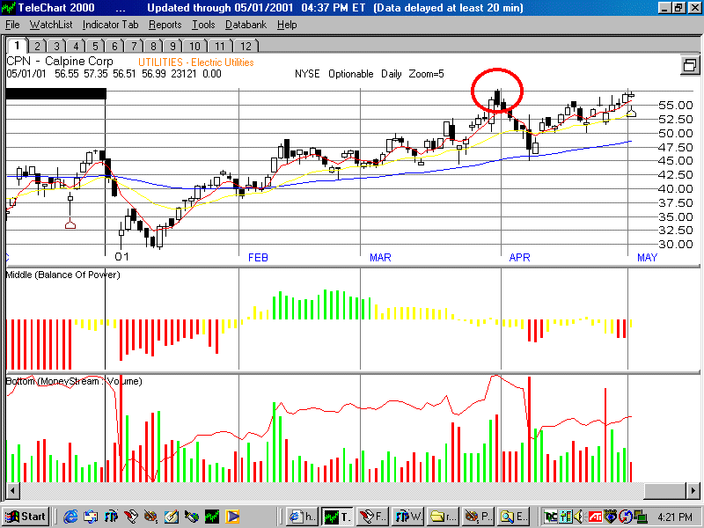The image size is (704, 528).
Task: Launch the FTP program from quick launch
Action: (112, 517)
